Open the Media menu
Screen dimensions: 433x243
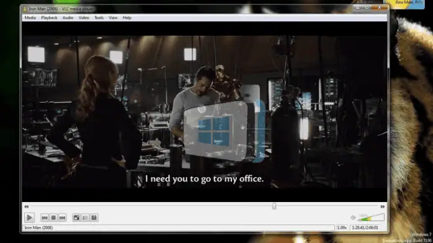click(30, 17)
